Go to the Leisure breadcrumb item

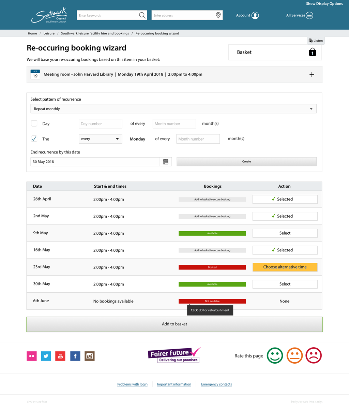[49, 33]
